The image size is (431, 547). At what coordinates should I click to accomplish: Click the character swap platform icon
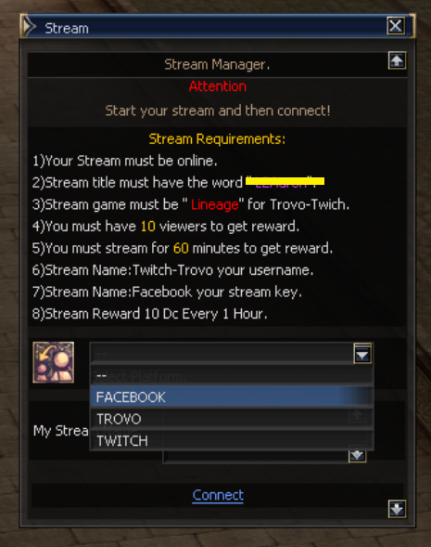53,362
